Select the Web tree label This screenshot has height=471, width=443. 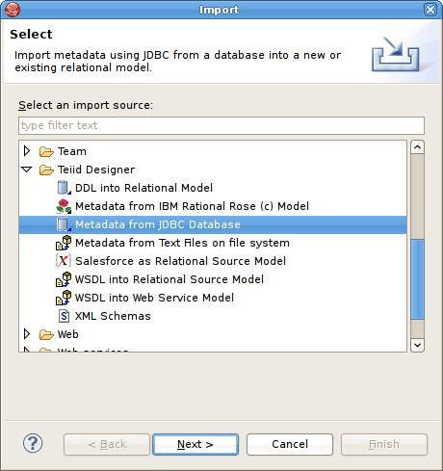point(68,334)
